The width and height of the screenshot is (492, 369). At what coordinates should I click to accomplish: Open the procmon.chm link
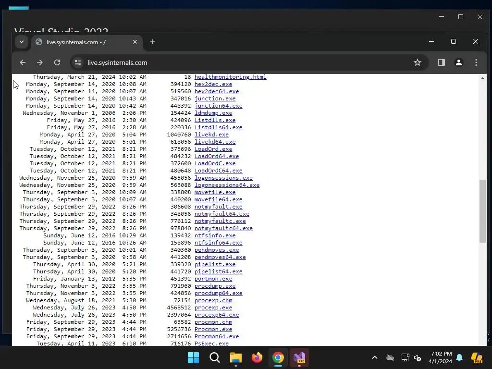pos(213,322)
